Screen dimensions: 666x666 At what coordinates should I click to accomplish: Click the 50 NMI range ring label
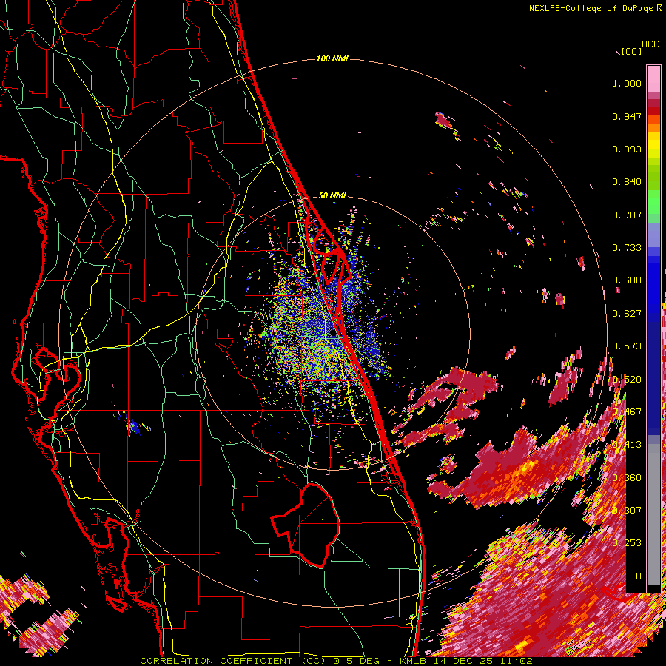tap(332, 195)
